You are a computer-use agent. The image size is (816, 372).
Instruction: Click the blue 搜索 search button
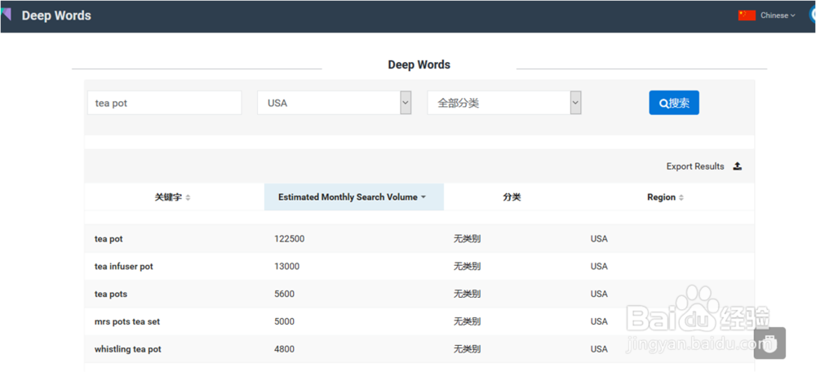click(x=674, y=103)
